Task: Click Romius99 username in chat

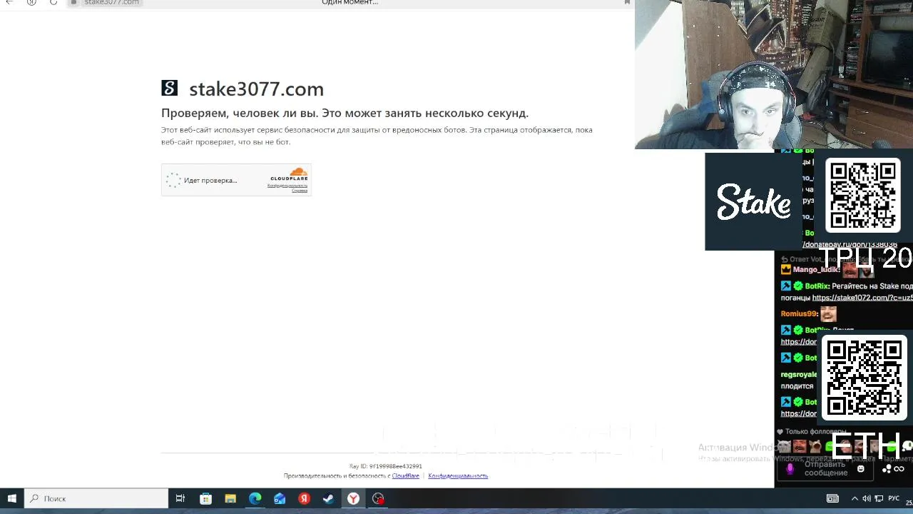Action: (798, 313)
